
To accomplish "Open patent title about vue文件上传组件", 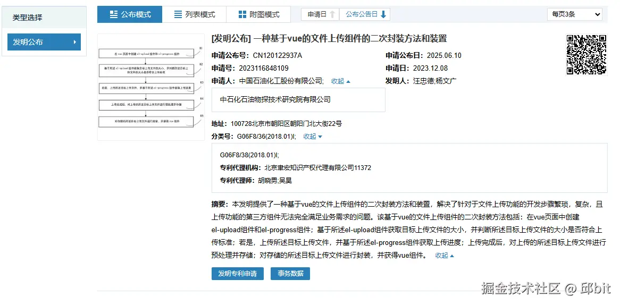I will (329, 38).
